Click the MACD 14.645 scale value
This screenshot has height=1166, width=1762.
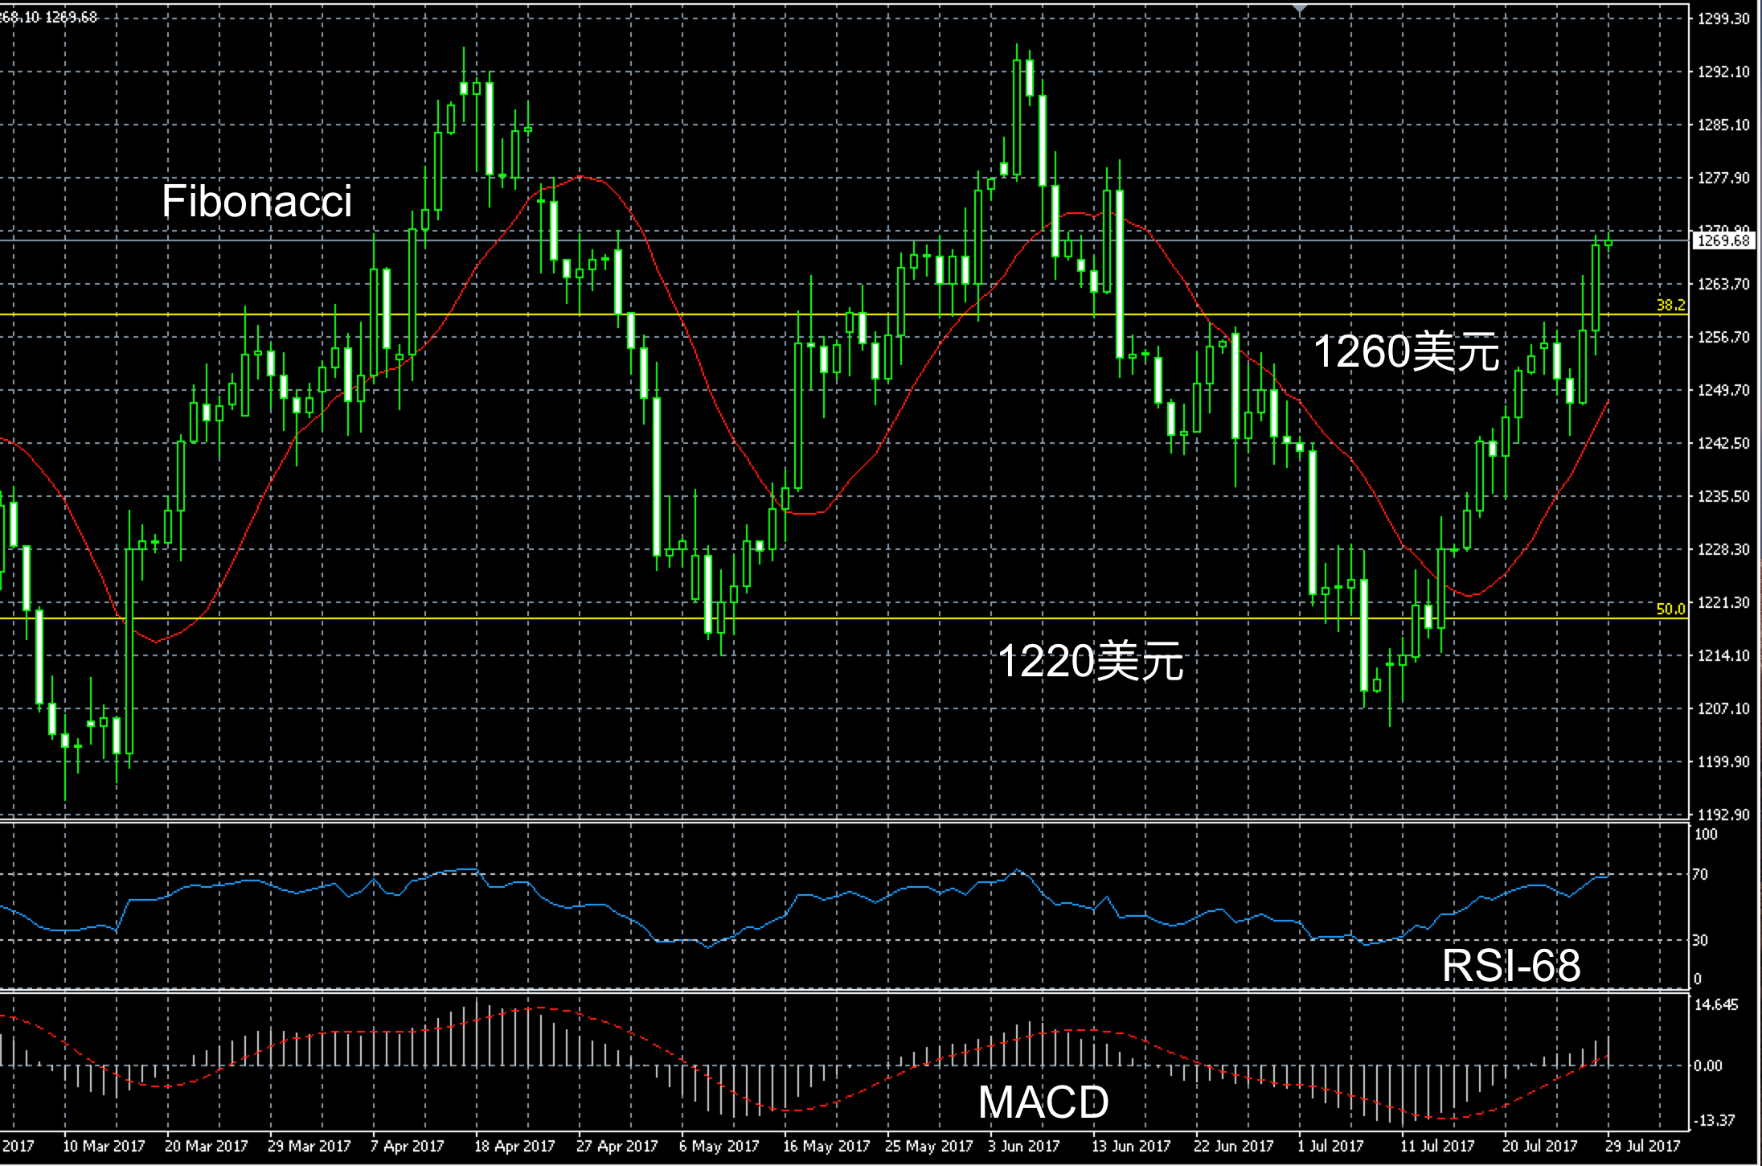pyautogui.click(x=1716, y=1004)
